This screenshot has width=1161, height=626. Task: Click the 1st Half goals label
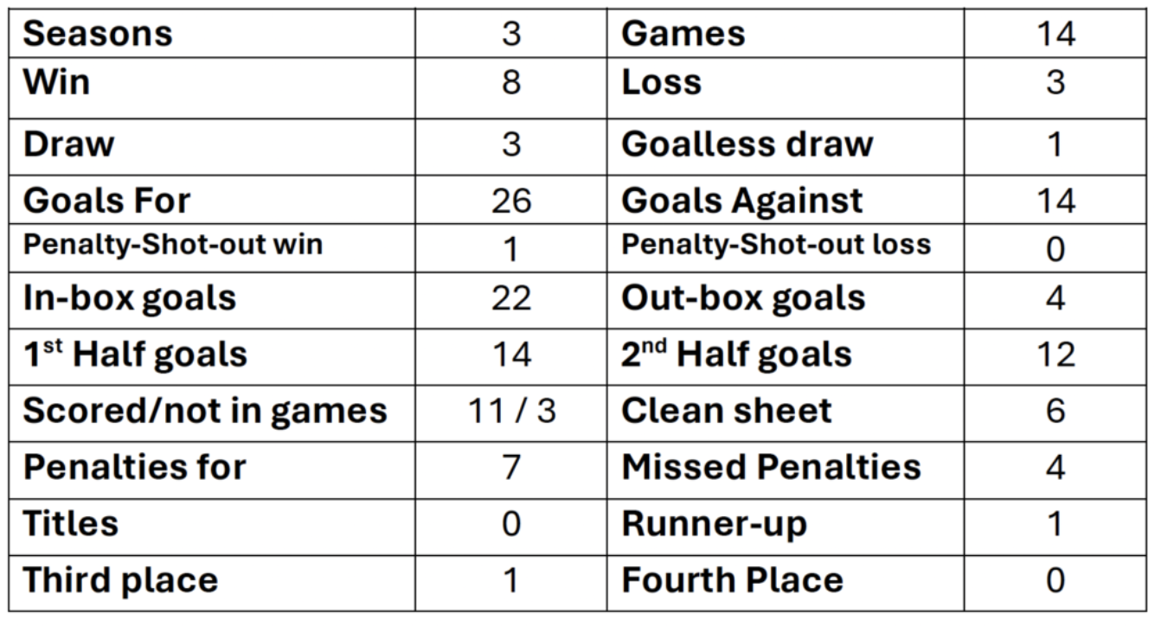pos(135,355)
